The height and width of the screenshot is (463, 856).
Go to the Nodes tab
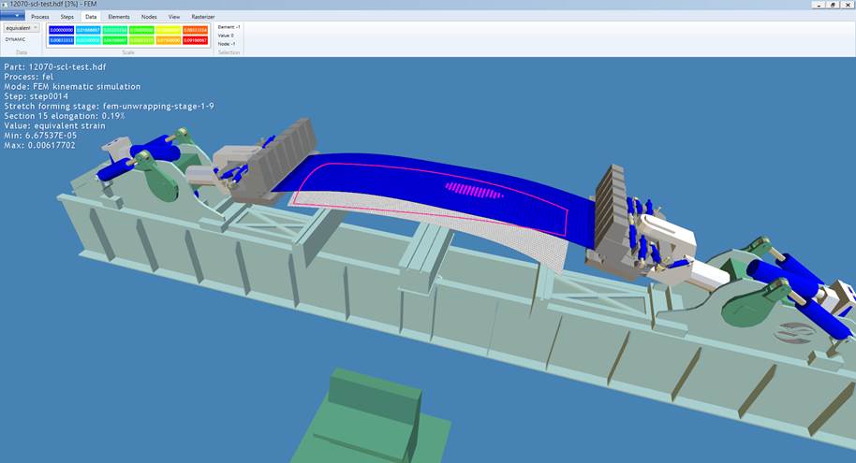[x=149, y=17]
